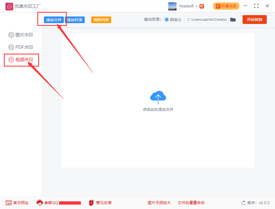Start conversion with 开始转换
The height and width of the screenshot is (209, 275).
[254, 20]
